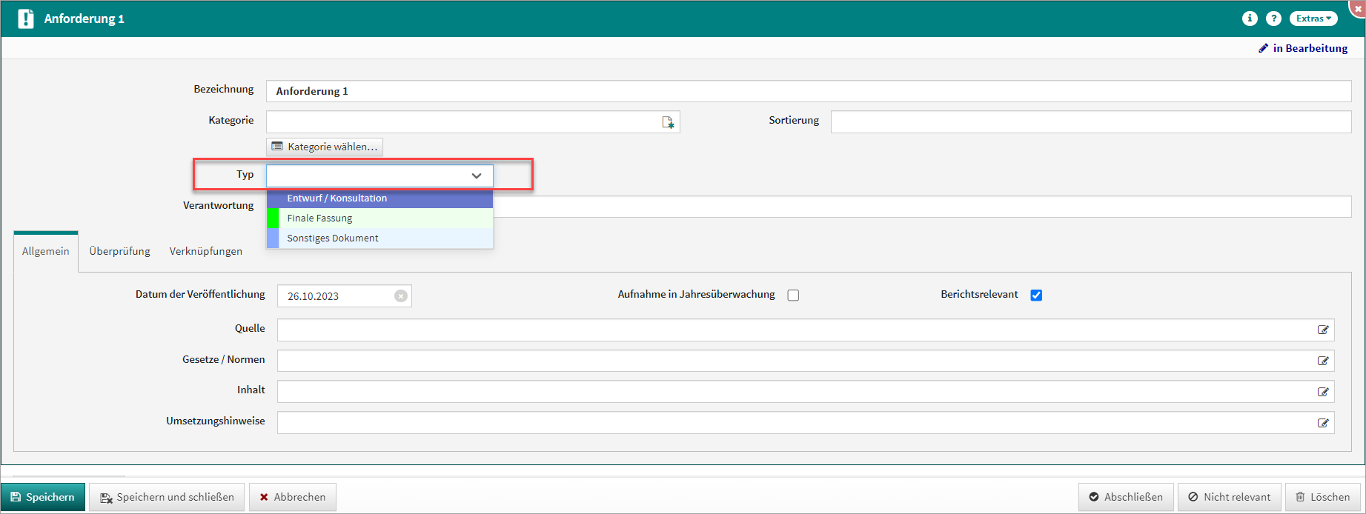Click the blue swatch beside Sonstiges Dokument
The width and height of the screenshot is (1366, 514).
click(273, 238)
